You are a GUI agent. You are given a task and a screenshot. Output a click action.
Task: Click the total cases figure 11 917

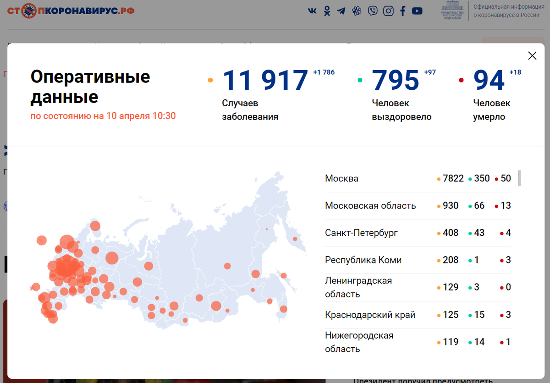265,80
